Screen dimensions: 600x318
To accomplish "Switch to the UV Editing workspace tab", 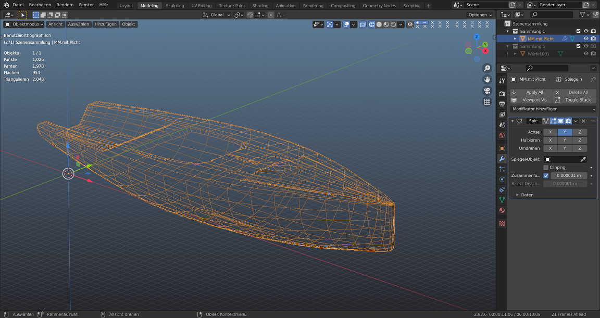I will click(x=201, y=6).
